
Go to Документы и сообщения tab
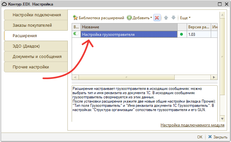(x=37, y=56)
